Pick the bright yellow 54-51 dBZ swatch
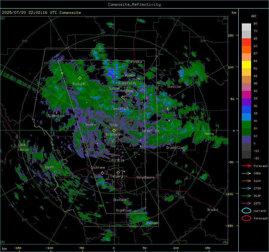Image resolution: width=269 pixels, height=252 pixels. point(246,65)
